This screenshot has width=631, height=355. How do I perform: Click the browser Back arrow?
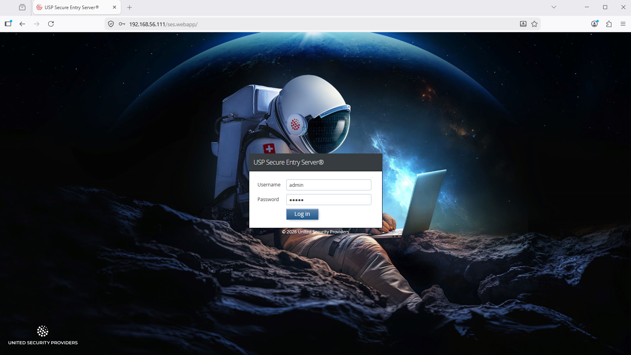(22, 24)
